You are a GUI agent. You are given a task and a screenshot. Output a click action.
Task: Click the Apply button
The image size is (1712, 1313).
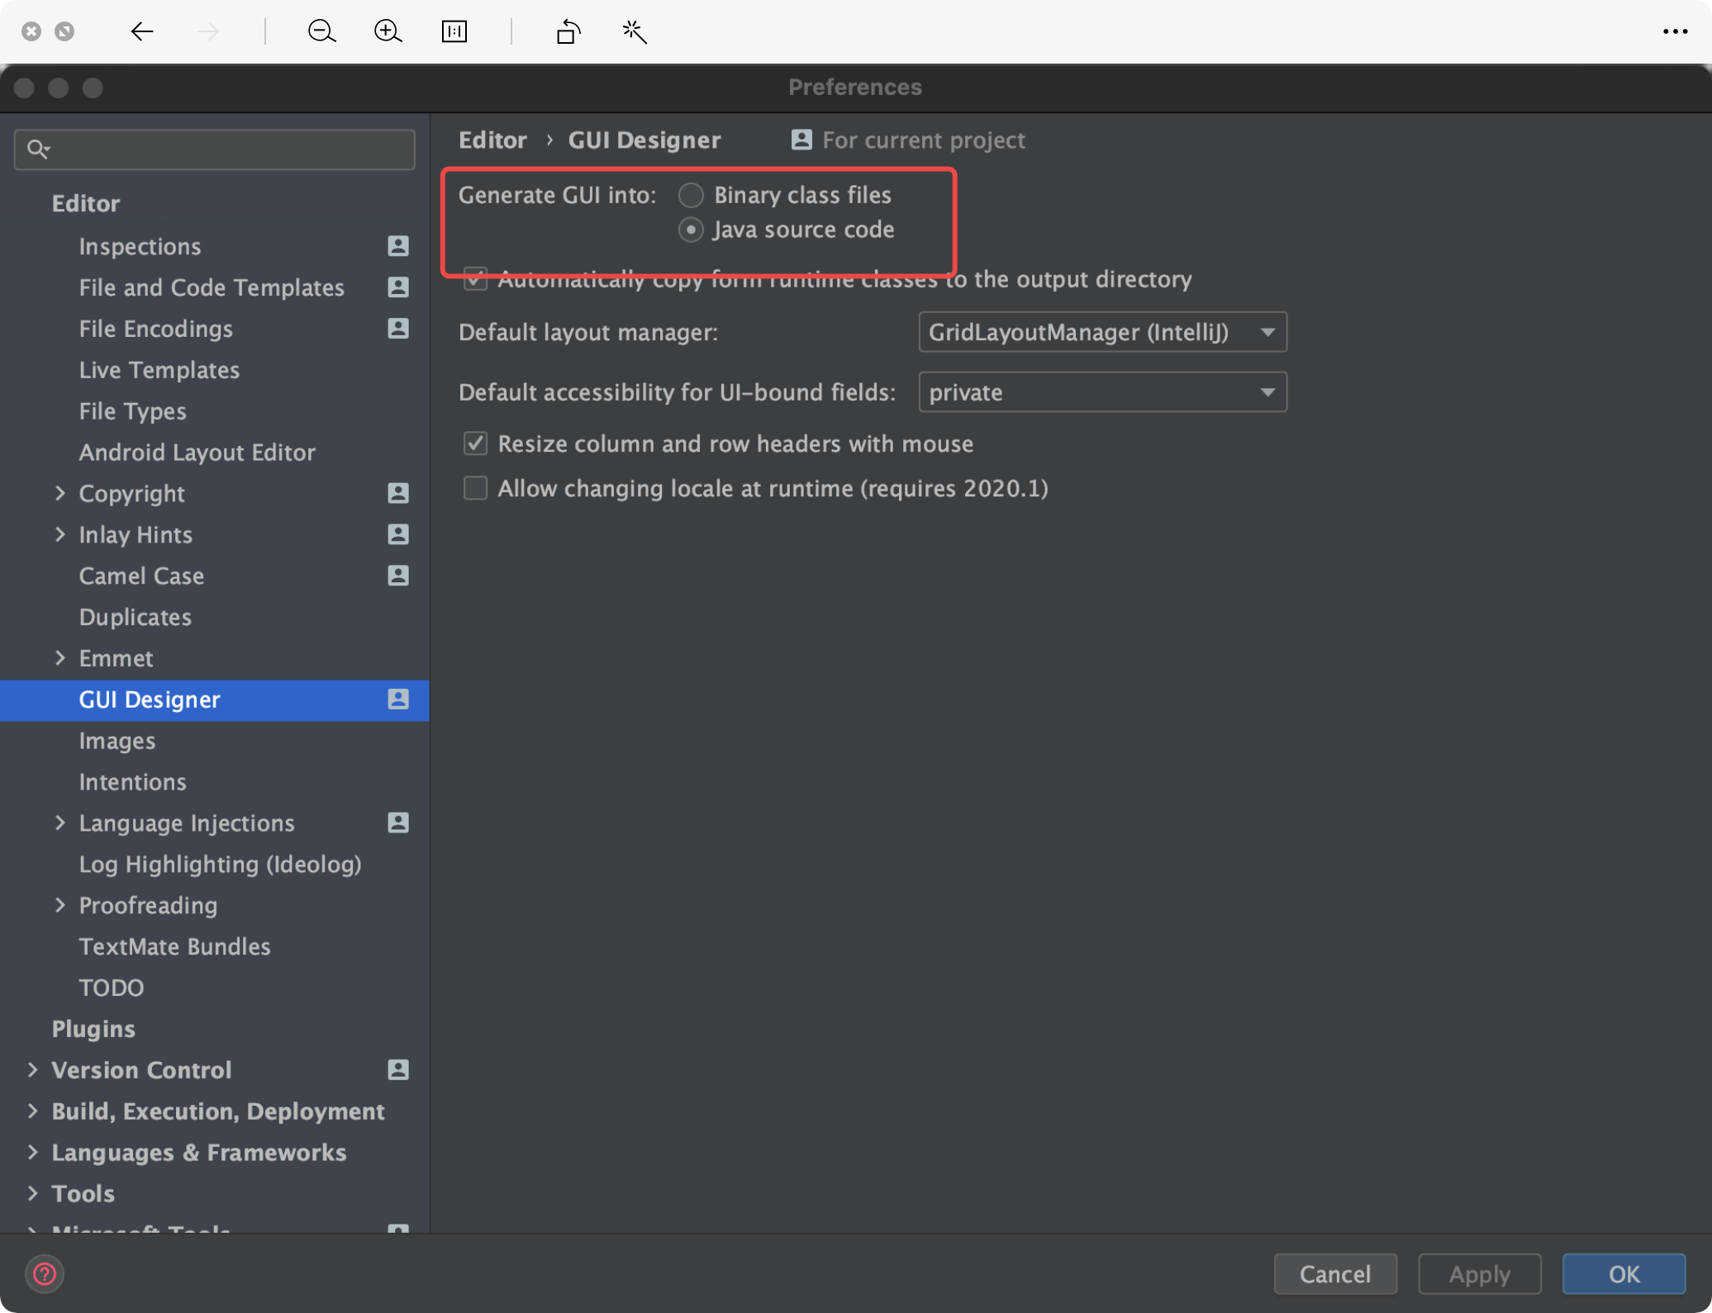click(x=1478, y=1273)
